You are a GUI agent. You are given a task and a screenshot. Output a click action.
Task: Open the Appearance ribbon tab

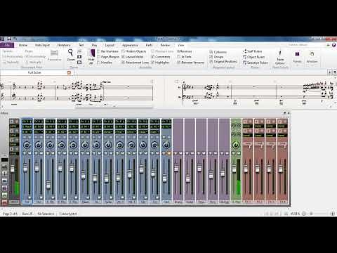[130, 45]
